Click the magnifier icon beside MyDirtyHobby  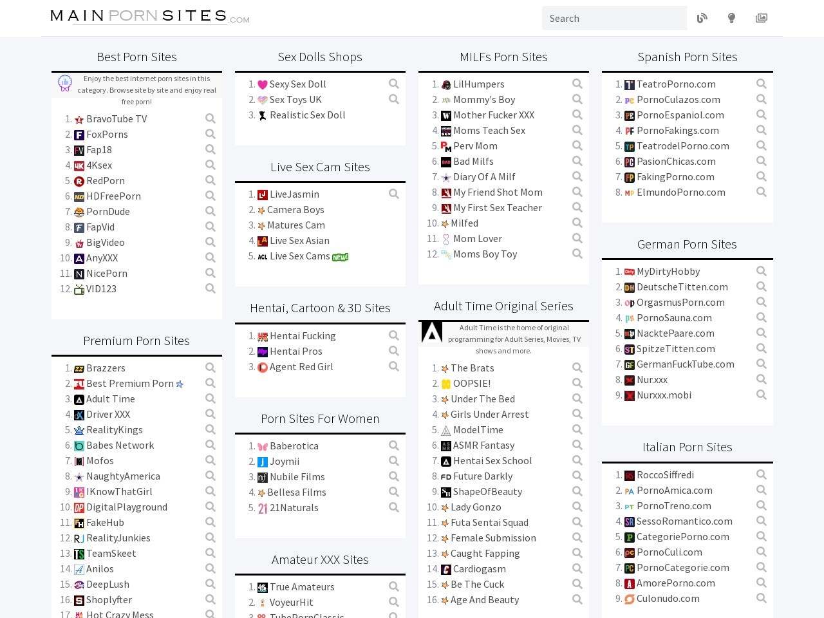coord(762,271)
